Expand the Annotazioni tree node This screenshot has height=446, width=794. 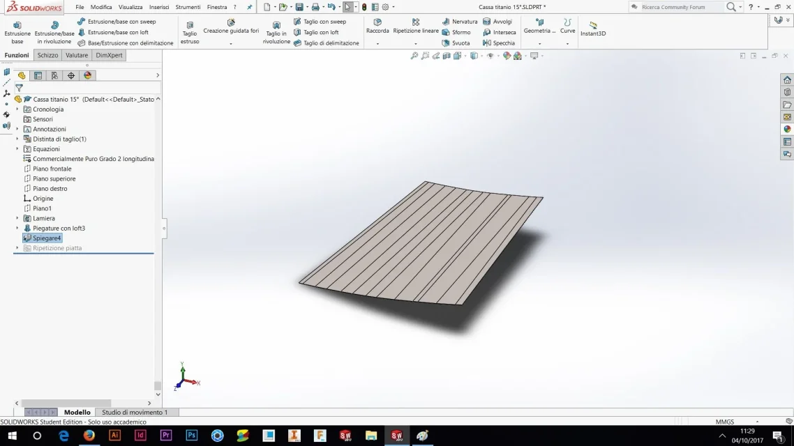(x=17, y=129)
